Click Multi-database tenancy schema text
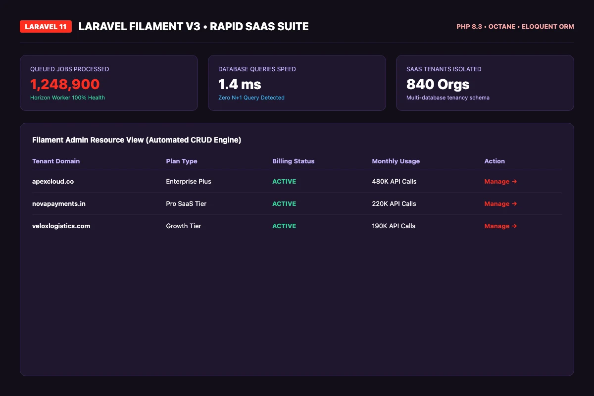This screenshot has width=594, height=396. tap(448, 98)
